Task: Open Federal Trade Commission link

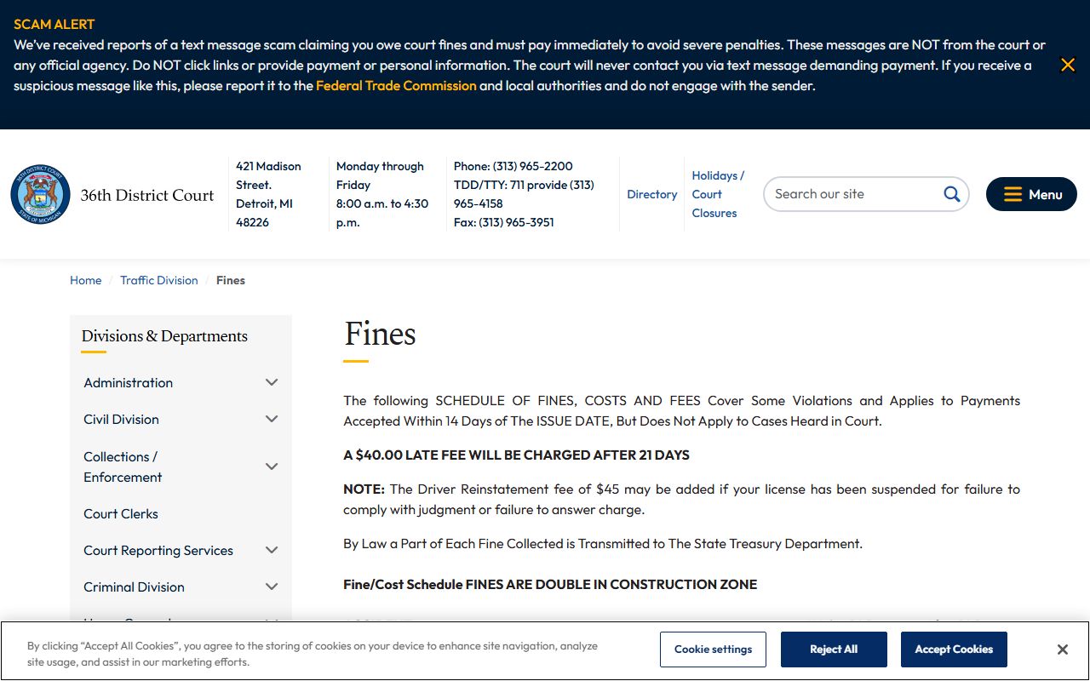Action: 396,85
